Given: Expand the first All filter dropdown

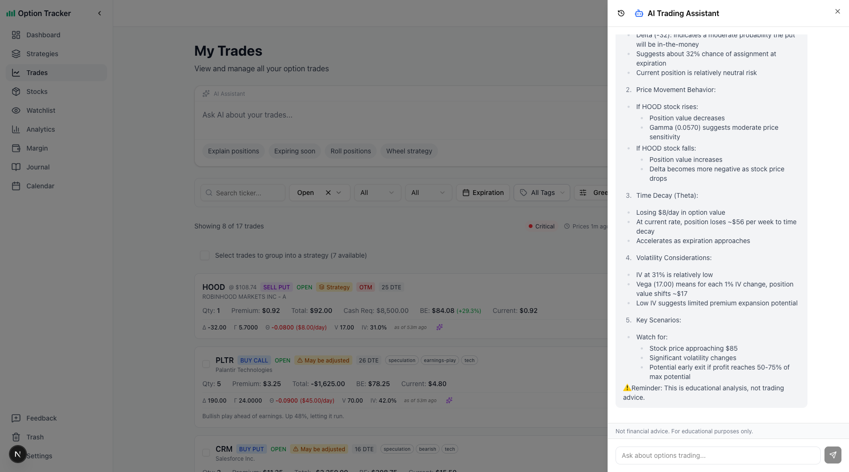Looking at the screenshot, I should coord(377,193).
